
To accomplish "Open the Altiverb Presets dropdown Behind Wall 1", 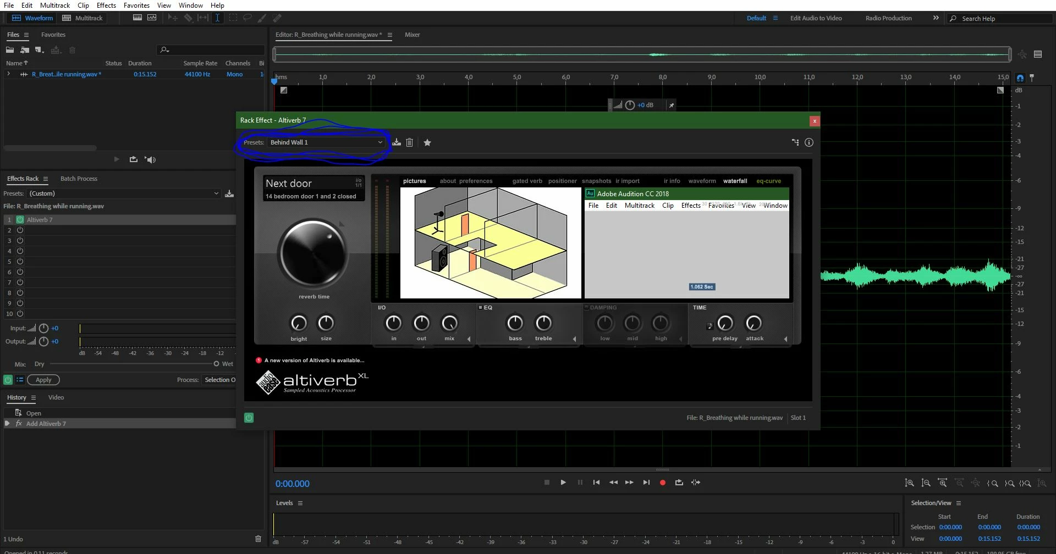I will tap(326, 142).
